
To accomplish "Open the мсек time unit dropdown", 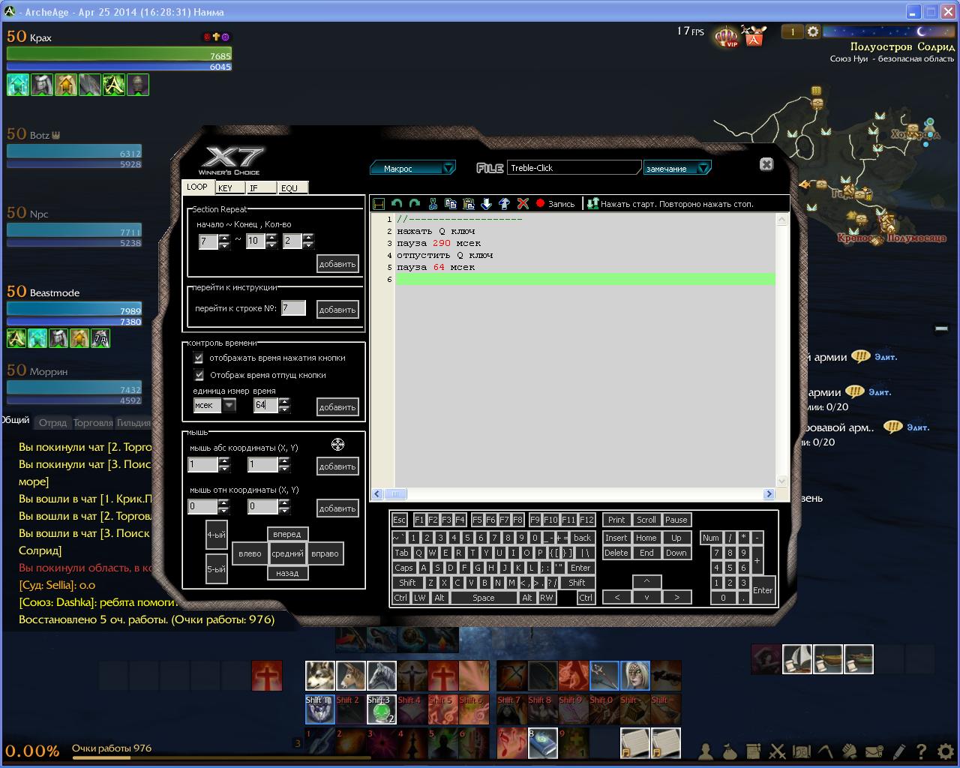I will [x=229, y=405].
